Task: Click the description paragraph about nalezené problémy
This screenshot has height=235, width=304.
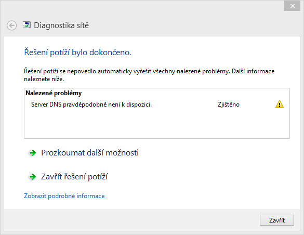Action: (149, 75)
